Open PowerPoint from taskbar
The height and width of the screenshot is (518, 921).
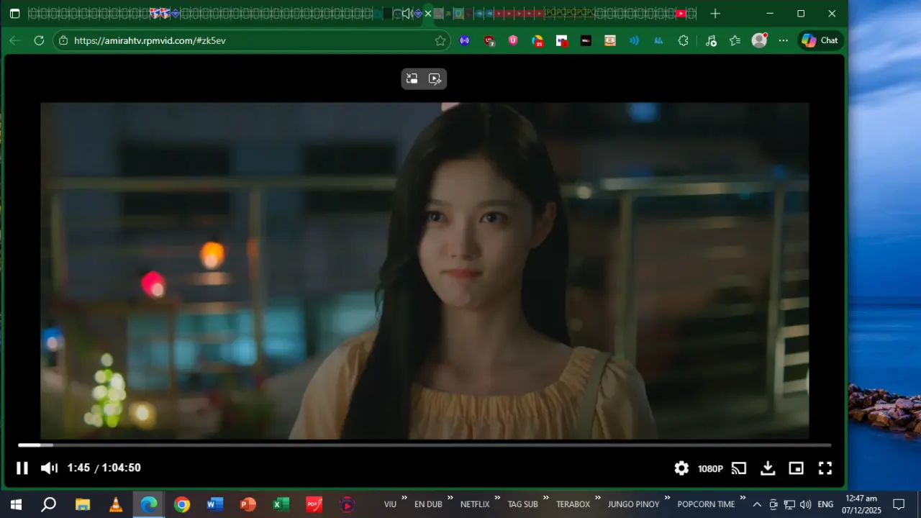coord(248,504)
